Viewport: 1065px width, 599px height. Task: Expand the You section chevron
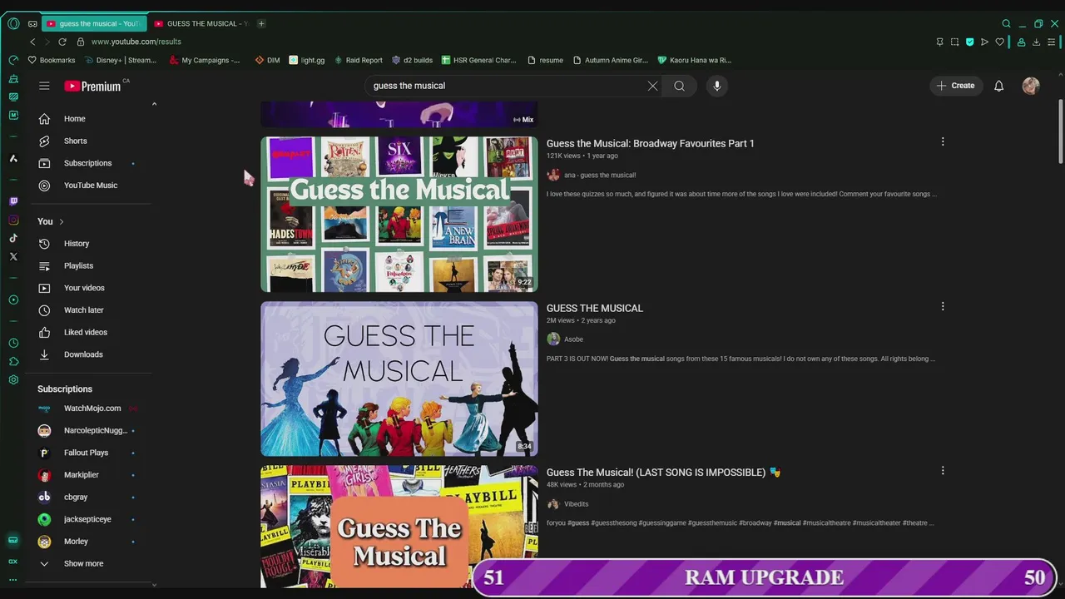(61, 221)
